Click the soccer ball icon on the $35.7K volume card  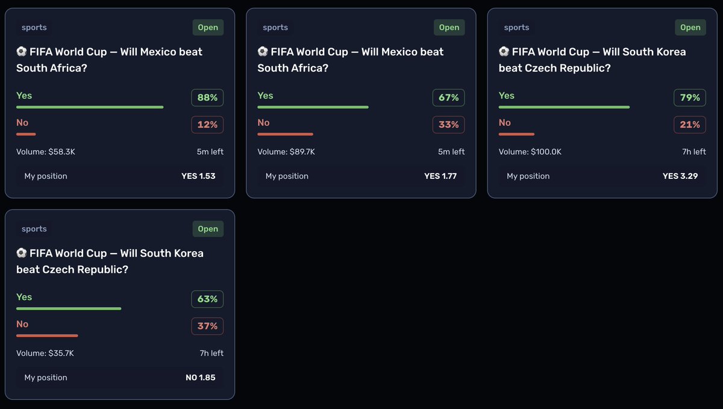[21, 254]
